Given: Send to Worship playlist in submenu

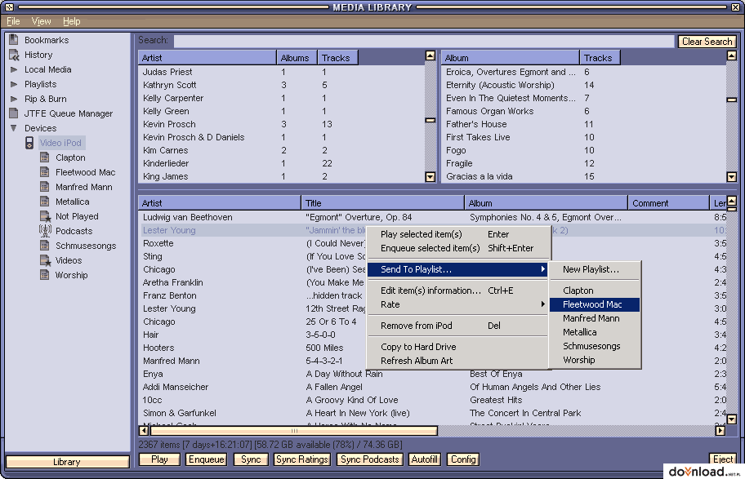Looking at the screenshot, I should (595, 360).
